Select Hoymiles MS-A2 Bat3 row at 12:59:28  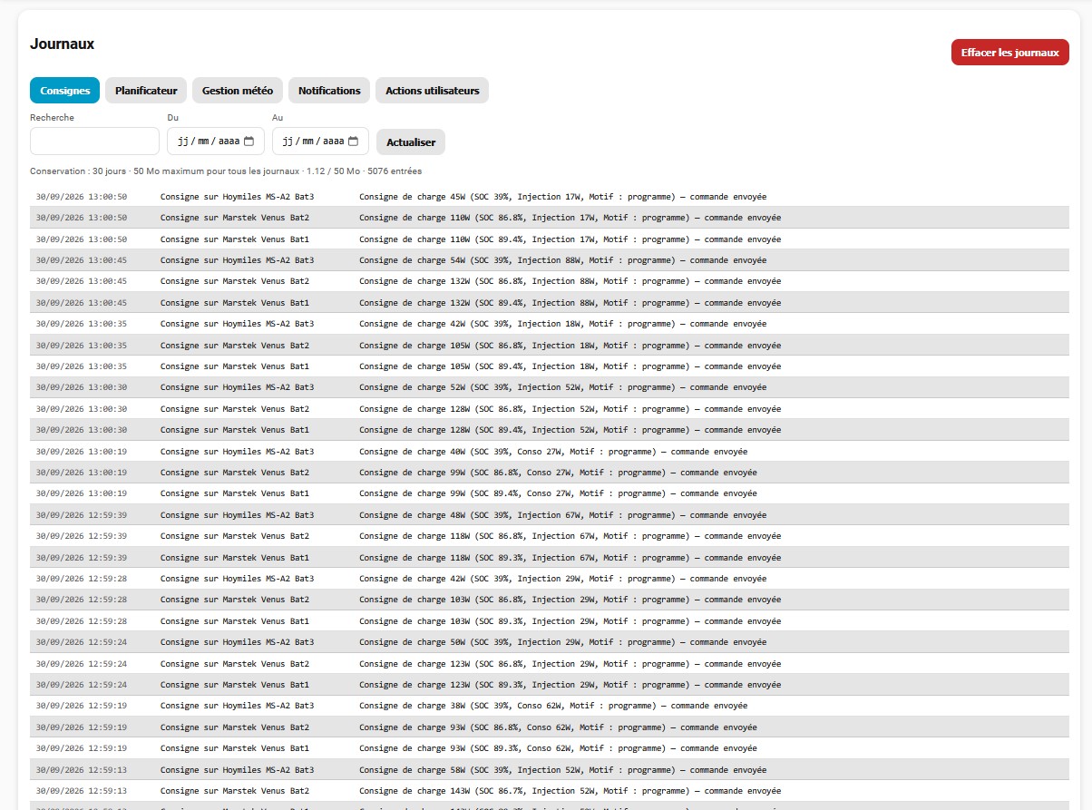pyautogui.click(x=550, y=579)
